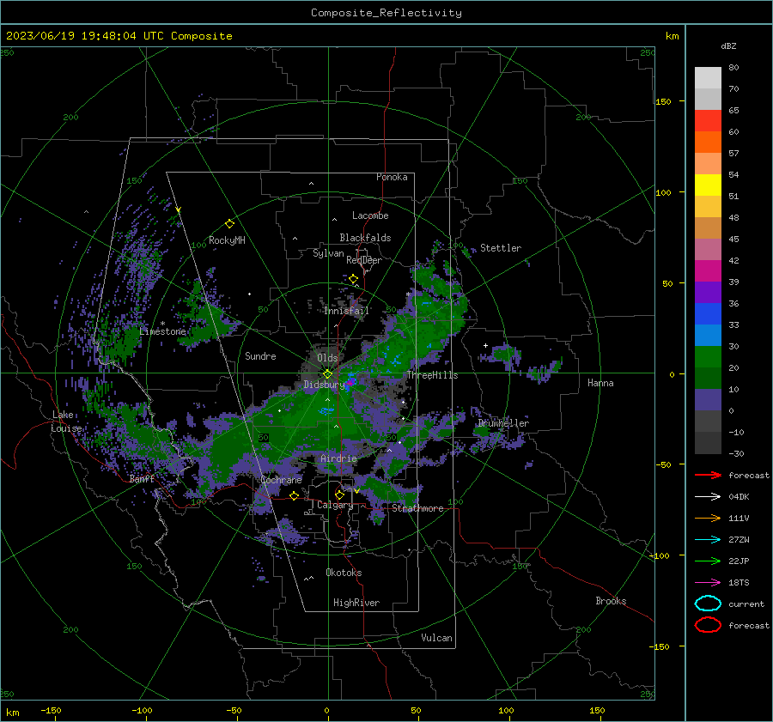Click the Stettler city label

click(501, 248)
